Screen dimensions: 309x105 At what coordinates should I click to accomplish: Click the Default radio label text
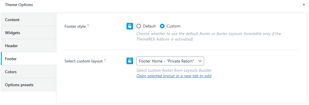coord(149,26)
